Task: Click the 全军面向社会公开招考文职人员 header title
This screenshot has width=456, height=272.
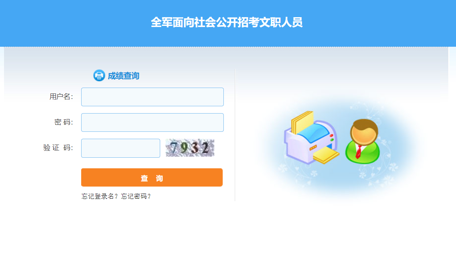Action: pos(227,22)
